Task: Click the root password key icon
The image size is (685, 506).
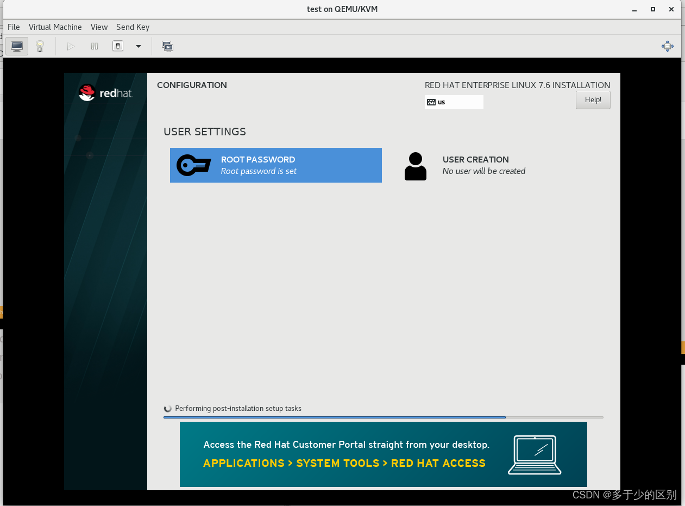Action: click(194, 165)
